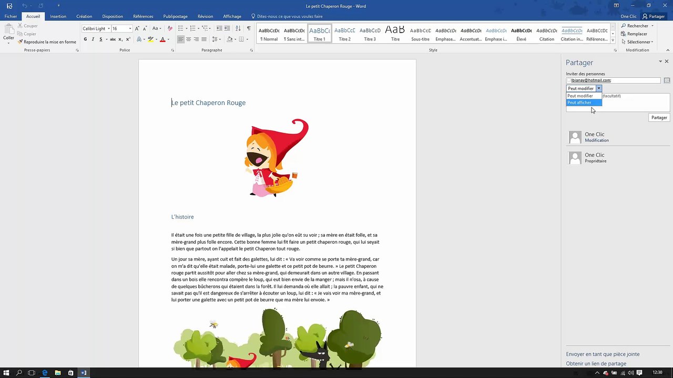Screen dimensions: 673x378
Task: Switch to the Révision tab
Action: click(205, 16)
